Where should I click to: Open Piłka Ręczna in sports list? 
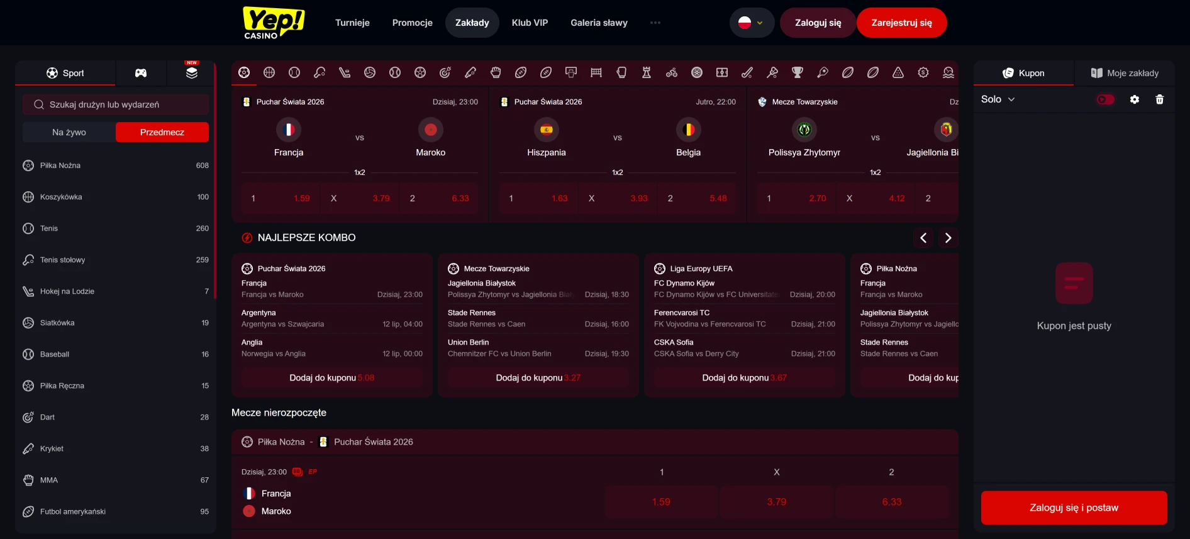(116, 386)
